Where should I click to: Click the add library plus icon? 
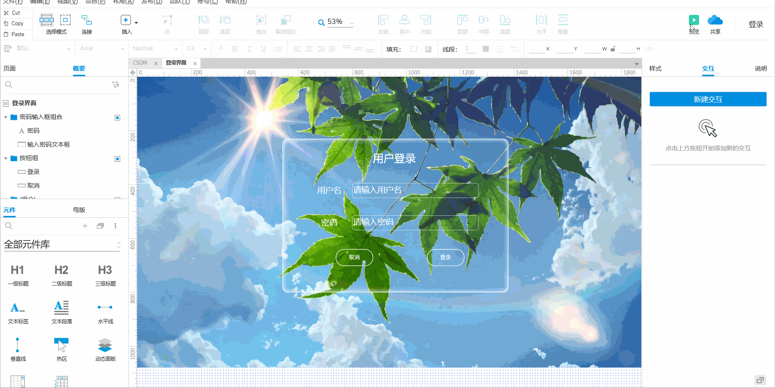[85, 226]
